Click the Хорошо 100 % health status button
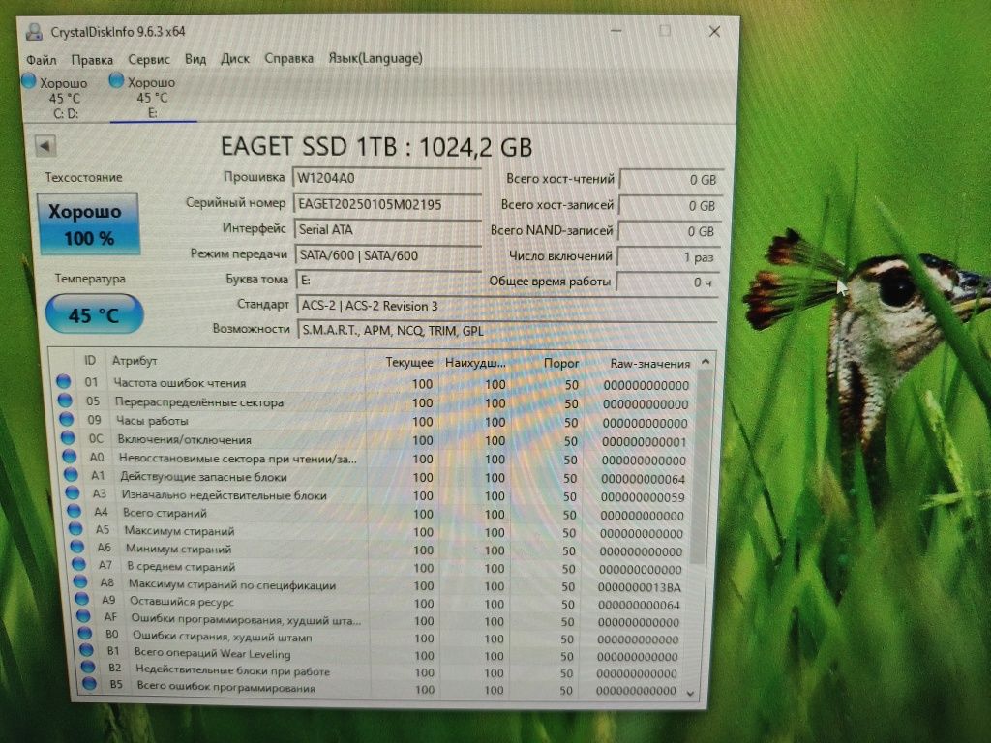This screenshot has height=743, width=991. coord(88,224)
